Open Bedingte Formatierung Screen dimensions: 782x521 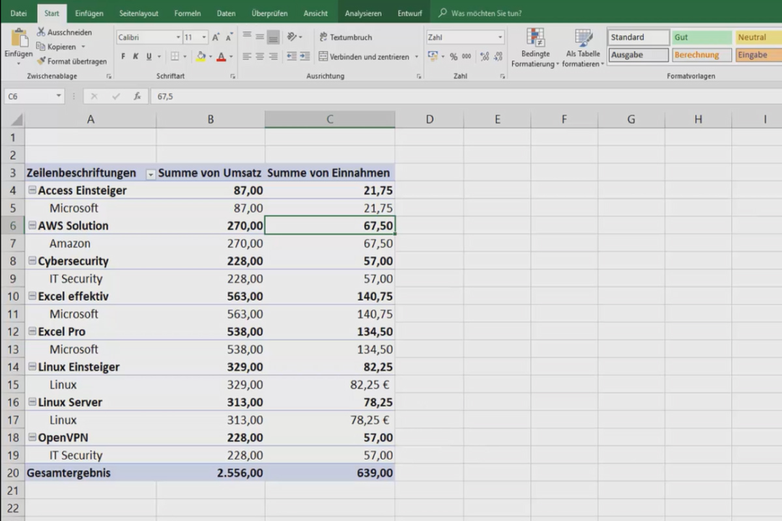(535, 47)
